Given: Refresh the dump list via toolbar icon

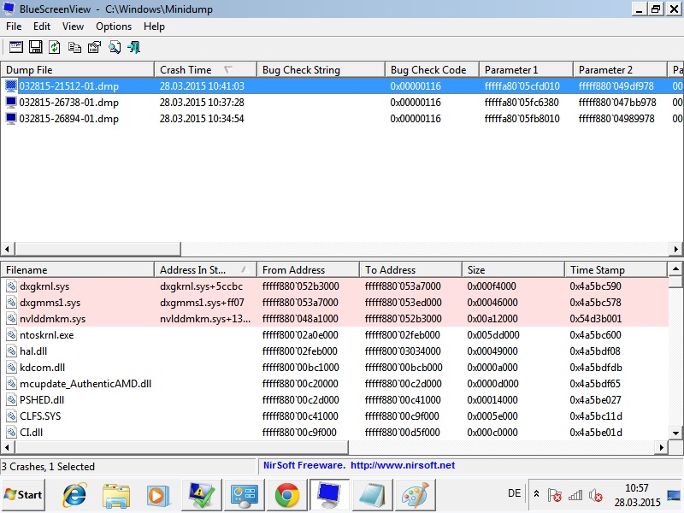Looking at the screenshot, I should pos(55,47).
